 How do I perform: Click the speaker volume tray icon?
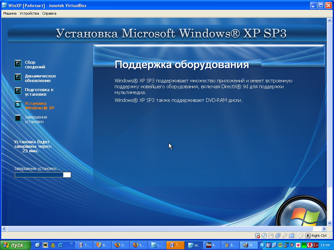point(292,245)
